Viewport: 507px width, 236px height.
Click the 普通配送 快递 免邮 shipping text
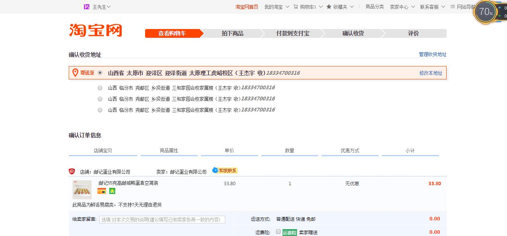tap(296, 219)
